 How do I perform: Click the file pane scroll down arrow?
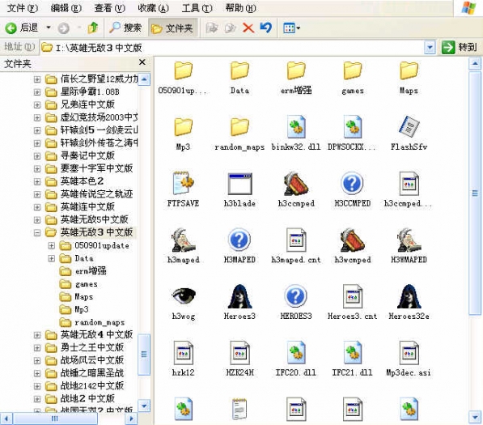475,417
